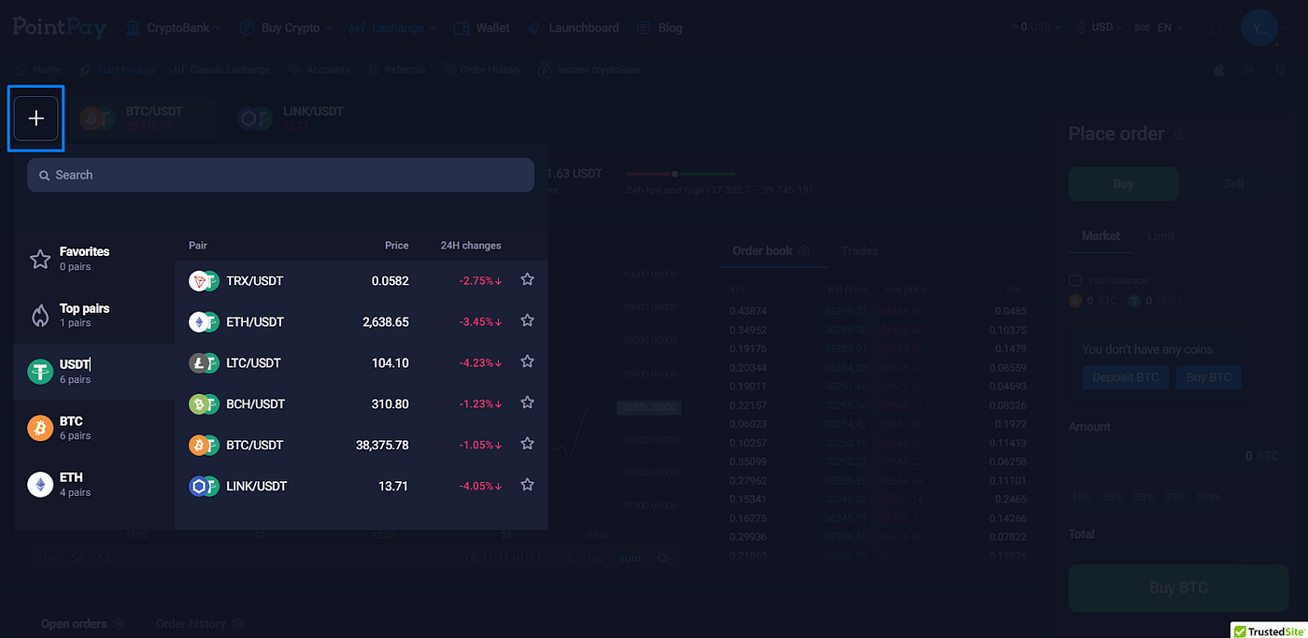Image resolution: width=1308 pixels, height=638 pixels.
Task: Select the TRX/USDT pair row
Action: click(x=361, y=280)
